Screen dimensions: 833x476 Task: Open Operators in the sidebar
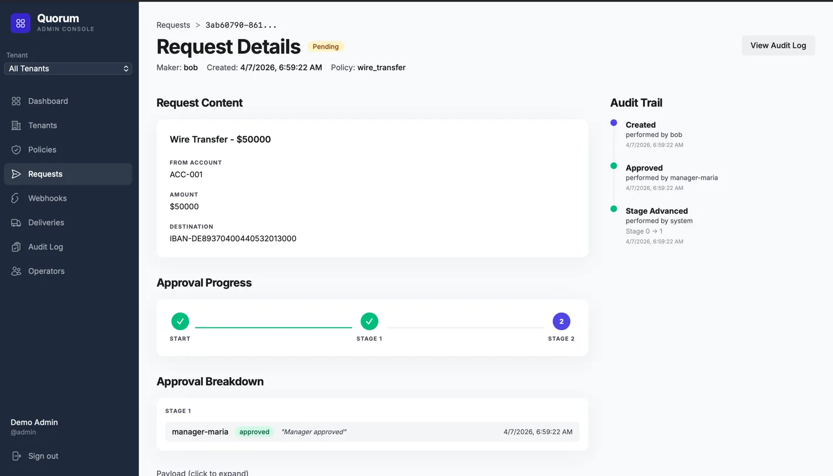(68, 271)
